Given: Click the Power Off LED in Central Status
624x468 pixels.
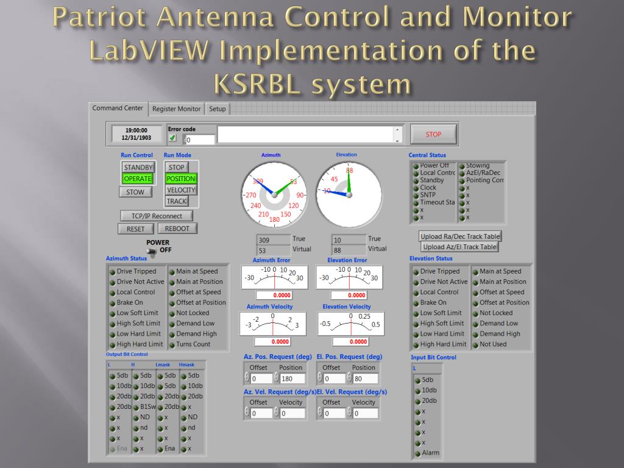Looking at the screenshot, I should pos(416,166).
